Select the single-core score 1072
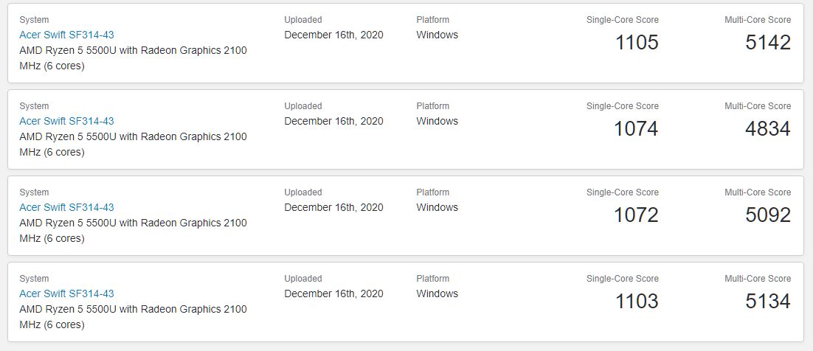 (x=636, y=215)
